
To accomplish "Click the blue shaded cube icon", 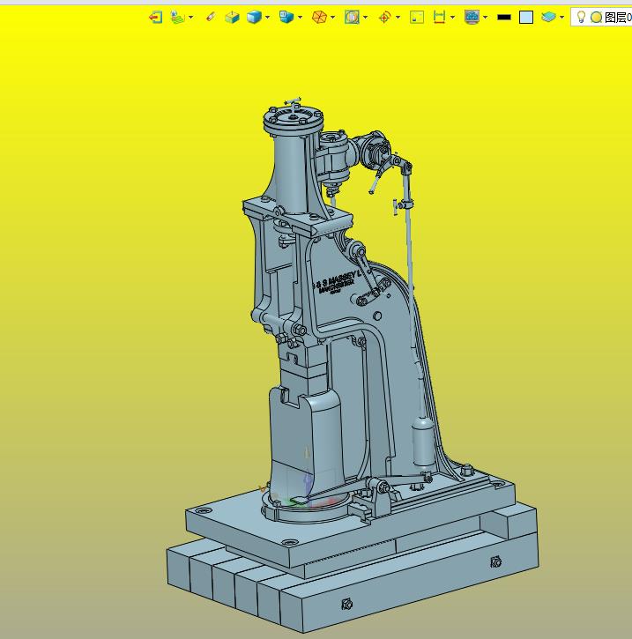I will coord(254,17).
